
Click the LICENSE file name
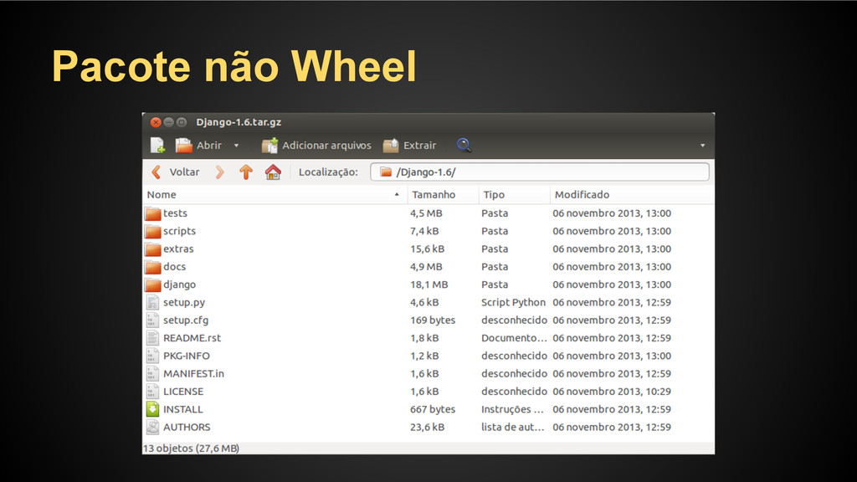183,392
